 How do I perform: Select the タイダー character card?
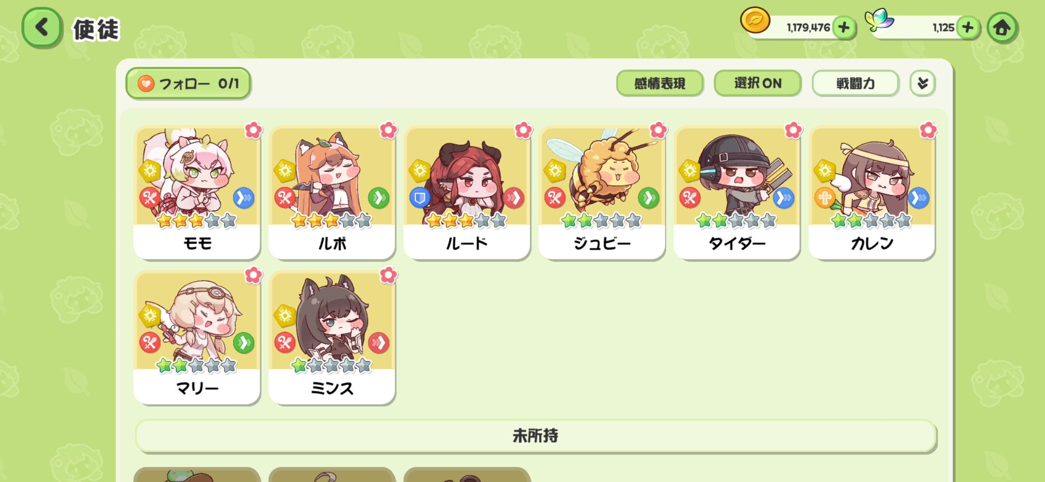[737, 192]
